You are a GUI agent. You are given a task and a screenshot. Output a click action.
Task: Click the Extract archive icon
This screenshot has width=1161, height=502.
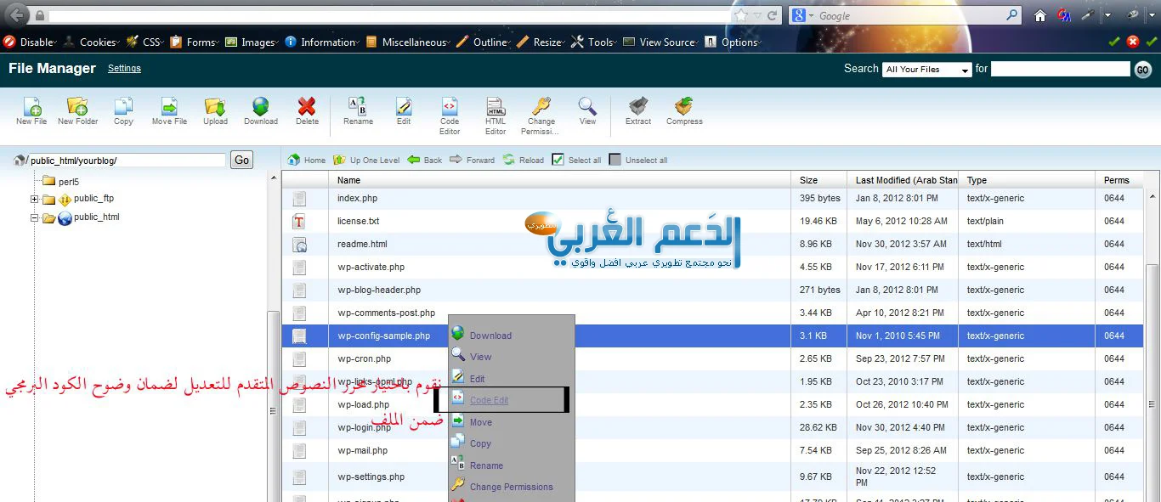click(637, 110)
